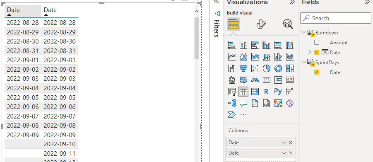Select the Donut chart visual
This screenshot has height=162, width=373.
pos(278,68)
